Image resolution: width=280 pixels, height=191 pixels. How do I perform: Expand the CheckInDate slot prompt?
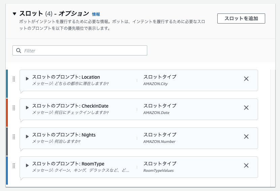[x=27, y=108]
